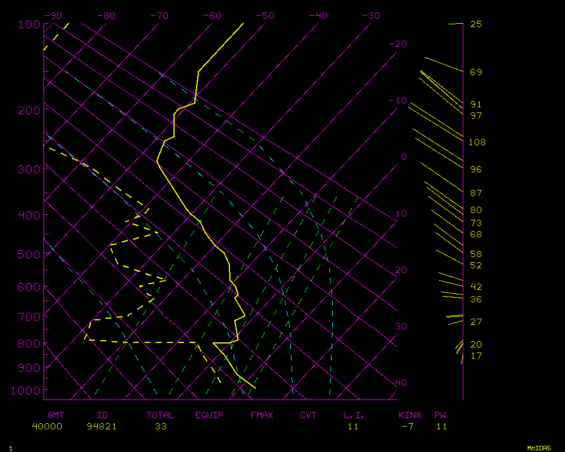Image resolution: width=565 pixels, height=452 pixels.
Task: Click the PW column header
Action: click(440, 415)
